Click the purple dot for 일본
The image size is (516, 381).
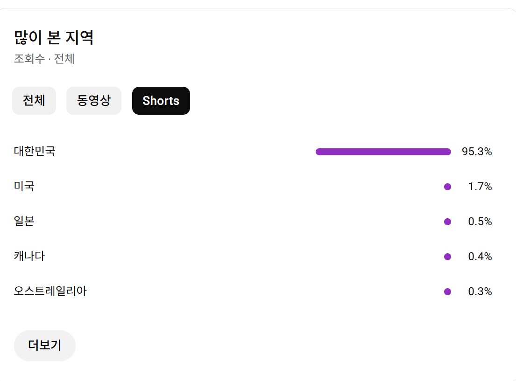pos(447,222)
